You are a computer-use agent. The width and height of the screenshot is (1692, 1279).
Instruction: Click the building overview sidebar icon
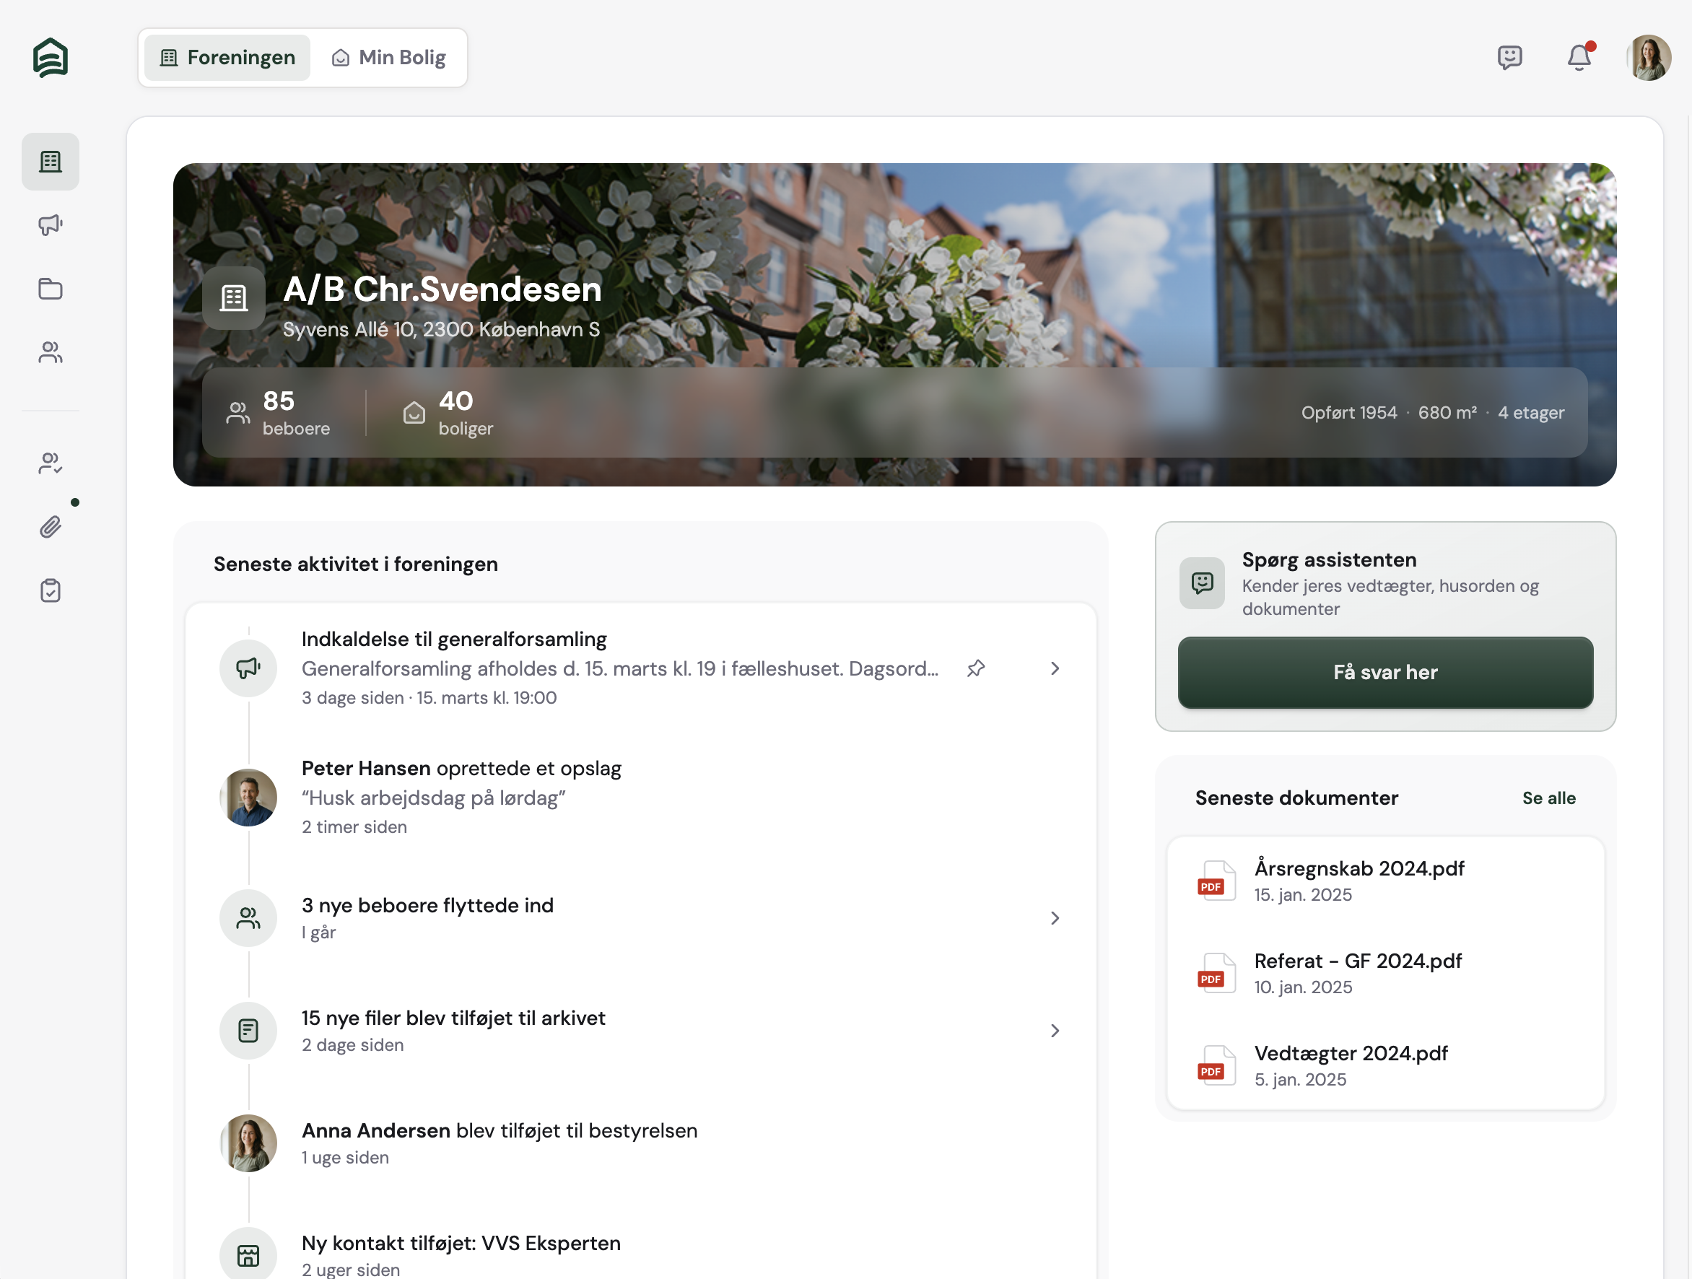[x=51, y=162]
